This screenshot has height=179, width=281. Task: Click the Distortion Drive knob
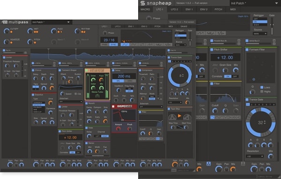(51, 103)
